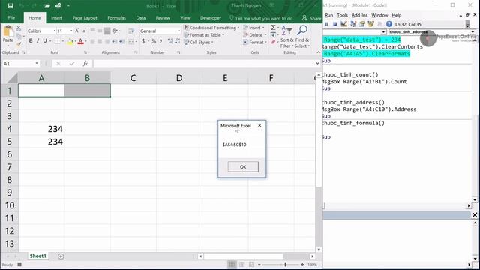Close the VBA Immediate window pane
480x270 pixels.
(475, 215)
